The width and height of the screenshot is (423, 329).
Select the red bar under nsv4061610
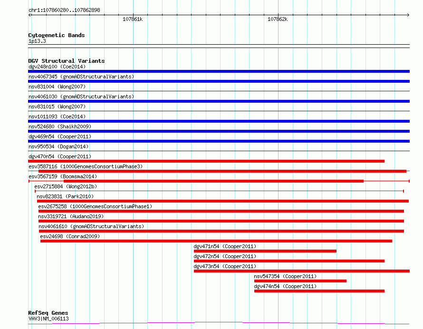point(221,231)
